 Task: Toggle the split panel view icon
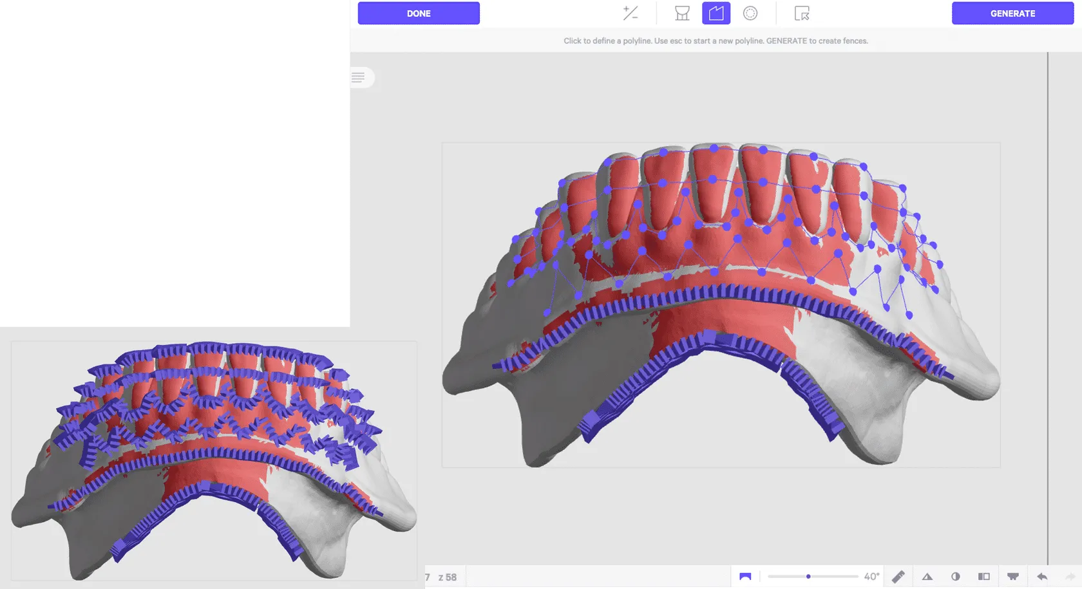(984, 577)
